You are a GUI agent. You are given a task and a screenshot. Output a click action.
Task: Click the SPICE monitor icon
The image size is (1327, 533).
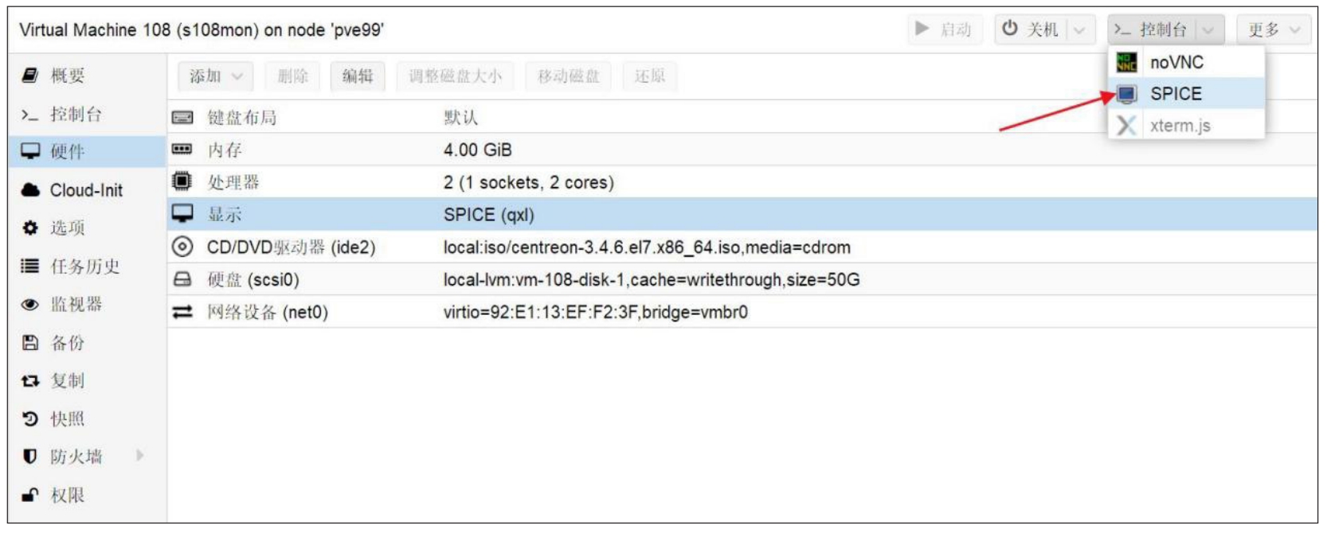1126,94
